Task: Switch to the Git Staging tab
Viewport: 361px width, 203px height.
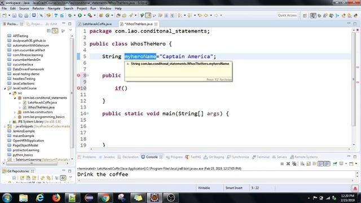Action: [214, 157]
